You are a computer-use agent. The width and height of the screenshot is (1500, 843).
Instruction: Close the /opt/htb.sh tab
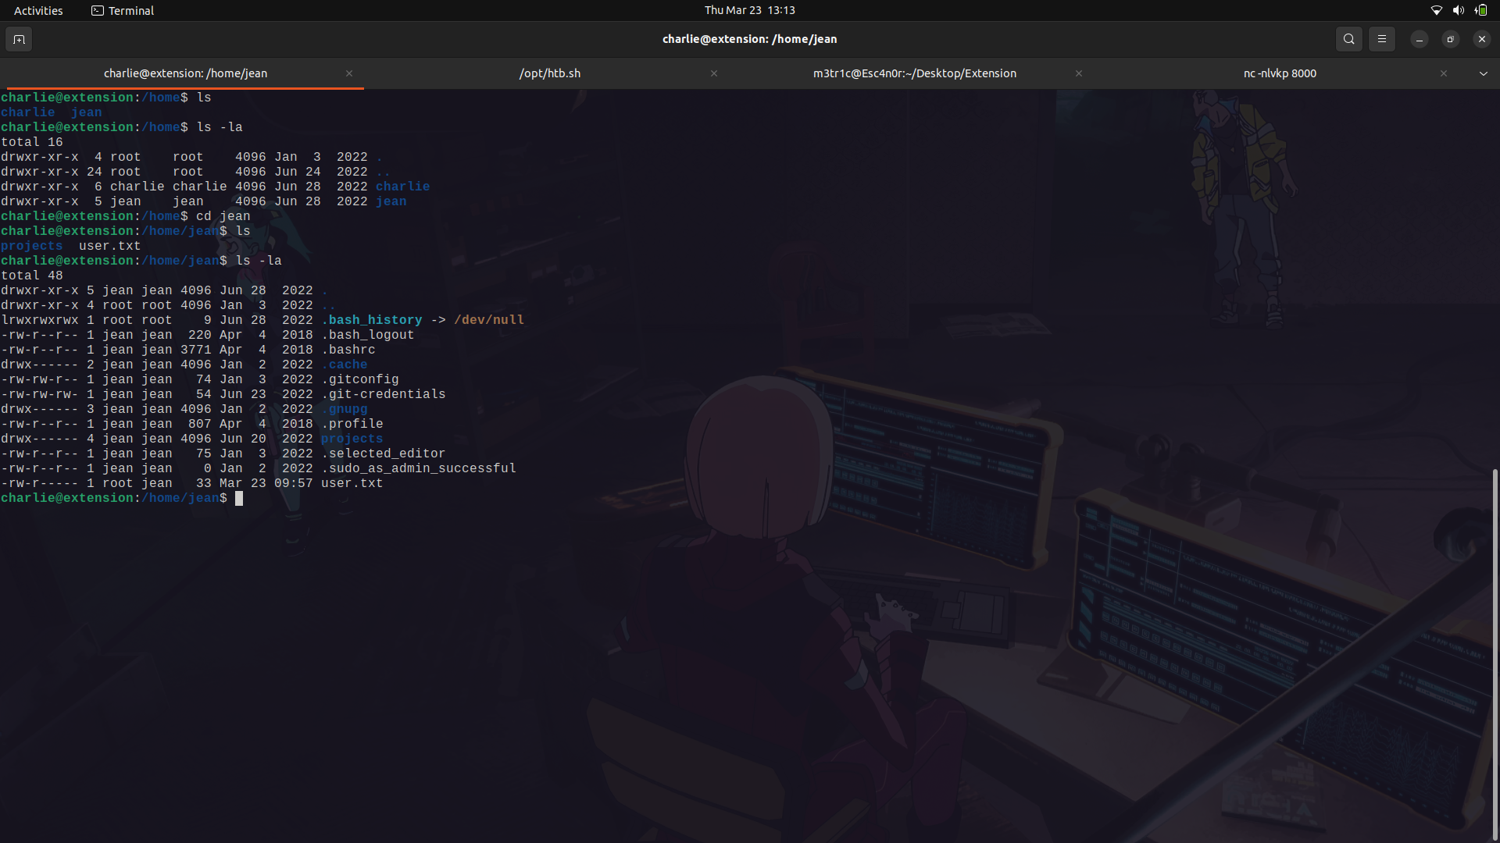point(714,73)
